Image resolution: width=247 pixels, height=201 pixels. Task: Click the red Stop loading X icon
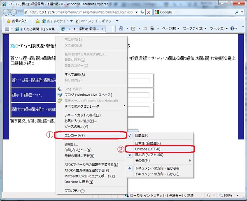coord(149,12)
